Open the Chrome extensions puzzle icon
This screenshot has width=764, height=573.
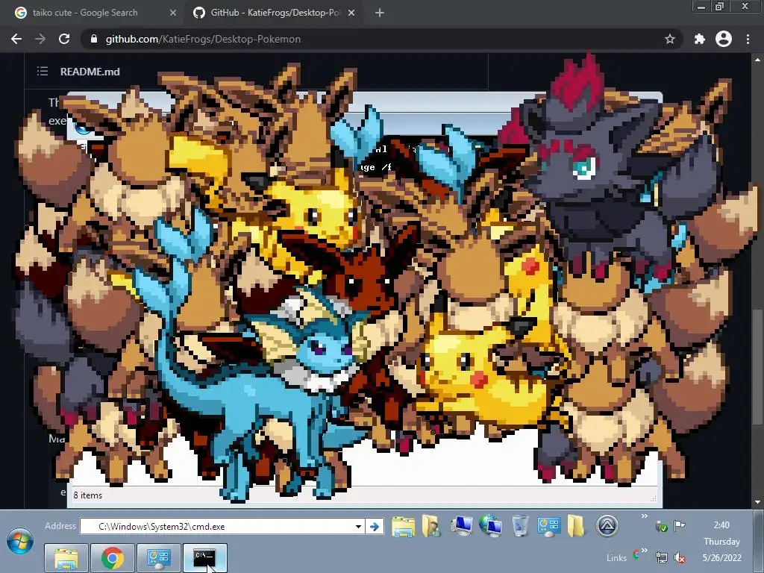coord(700,39)
